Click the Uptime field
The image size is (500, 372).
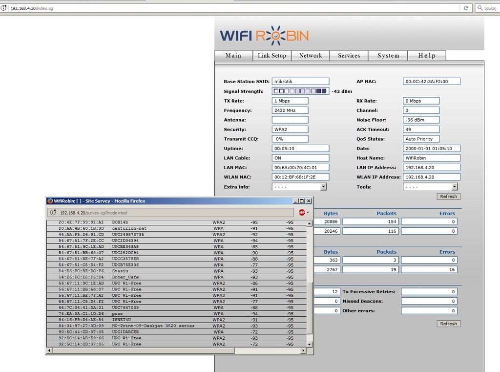300,149
